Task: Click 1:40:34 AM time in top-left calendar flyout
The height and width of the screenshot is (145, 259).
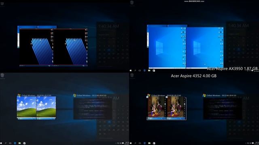Action: [109, 26]
